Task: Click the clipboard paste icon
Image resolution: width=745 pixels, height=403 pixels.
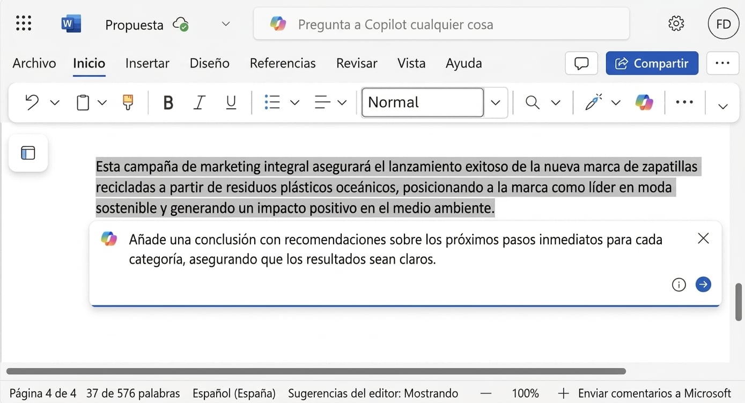Action: pyautogui.click(x=83, y=102)
